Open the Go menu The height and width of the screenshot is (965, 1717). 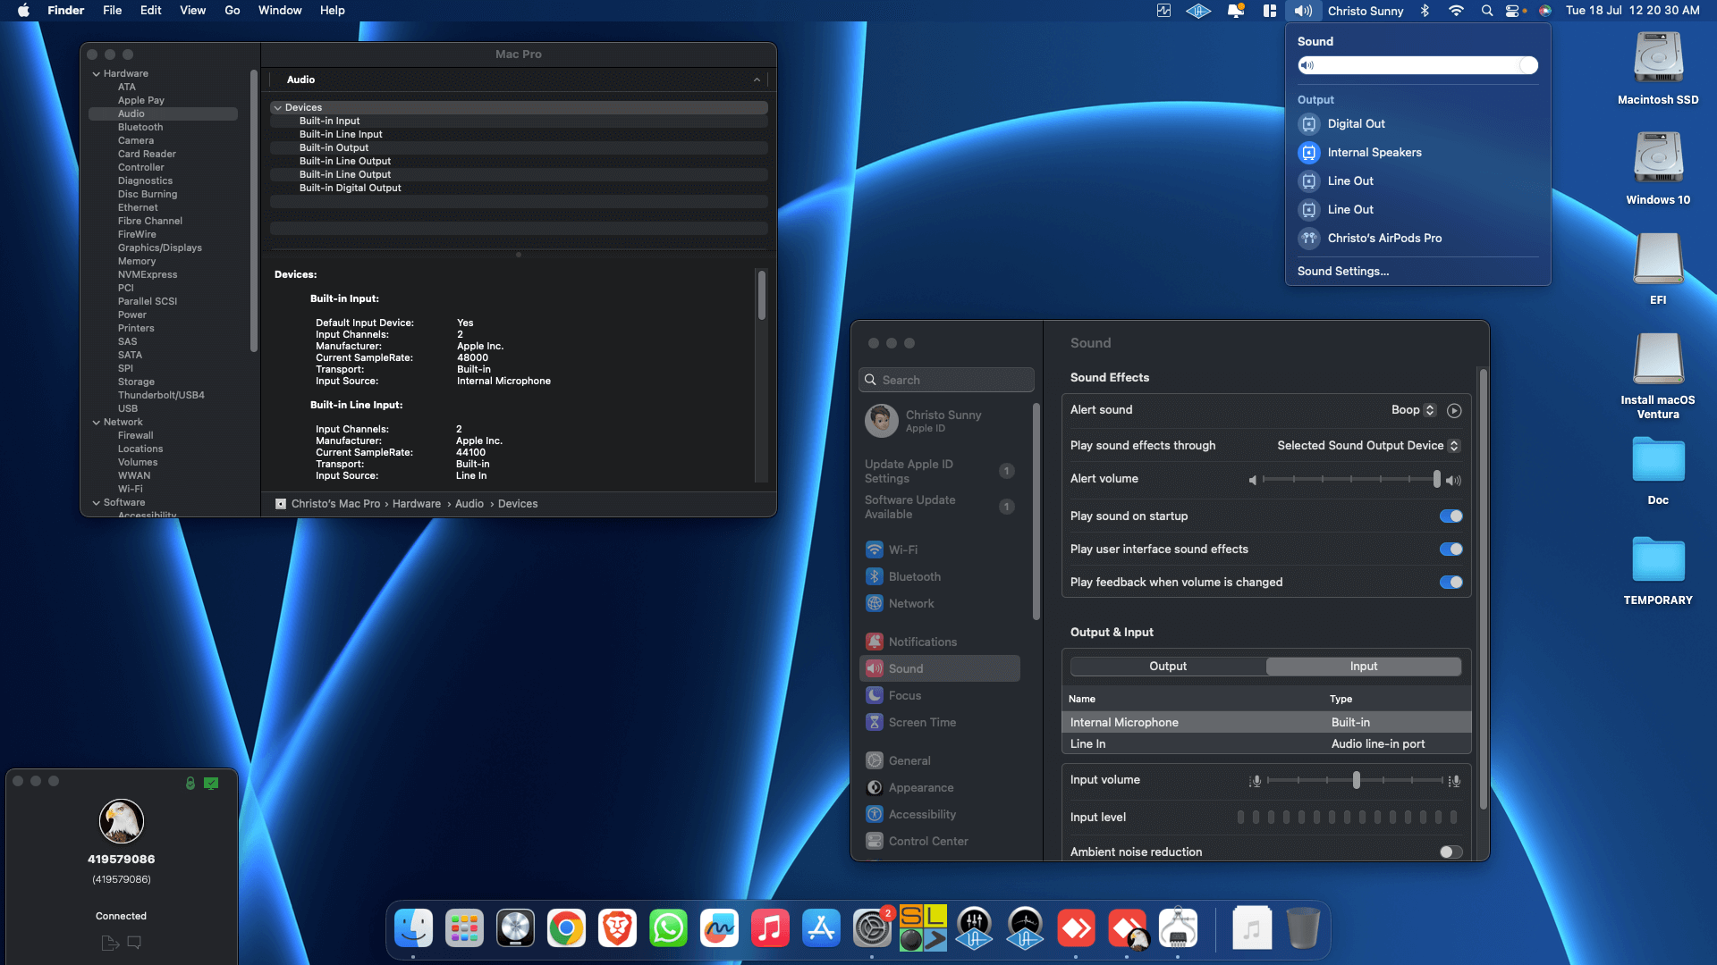pos(233,11)
